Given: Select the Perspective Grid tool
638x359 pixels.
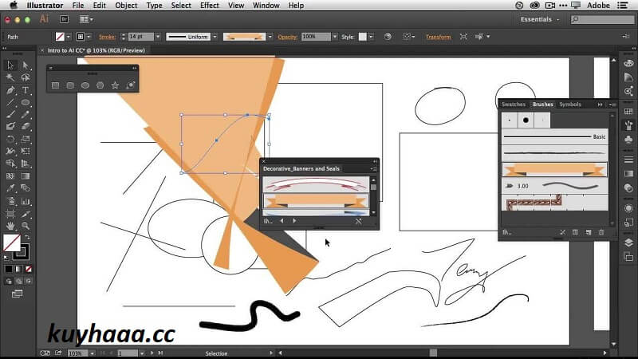Looking at the screenshot, I should click(x=26, y=164).
